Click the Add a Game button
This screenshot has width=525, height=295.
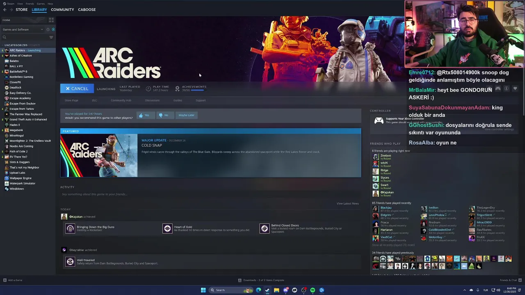(x=13, y=280)
